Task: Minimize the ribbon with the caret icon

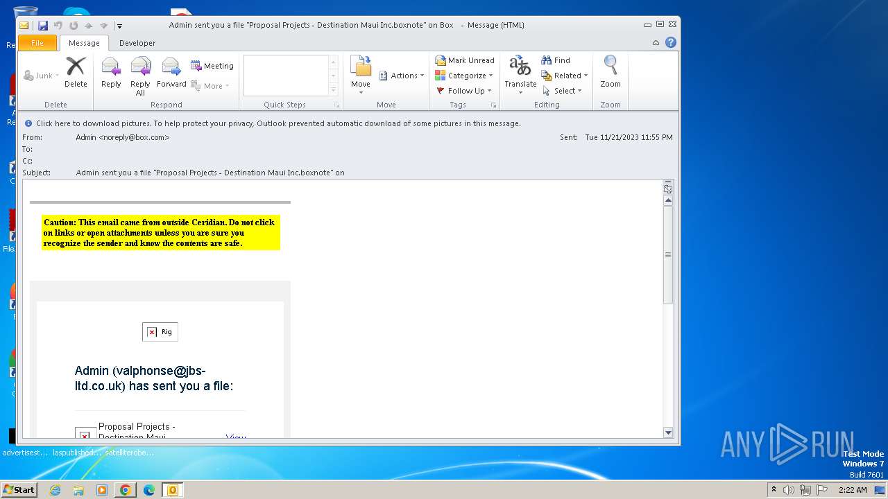Action: 656,43
